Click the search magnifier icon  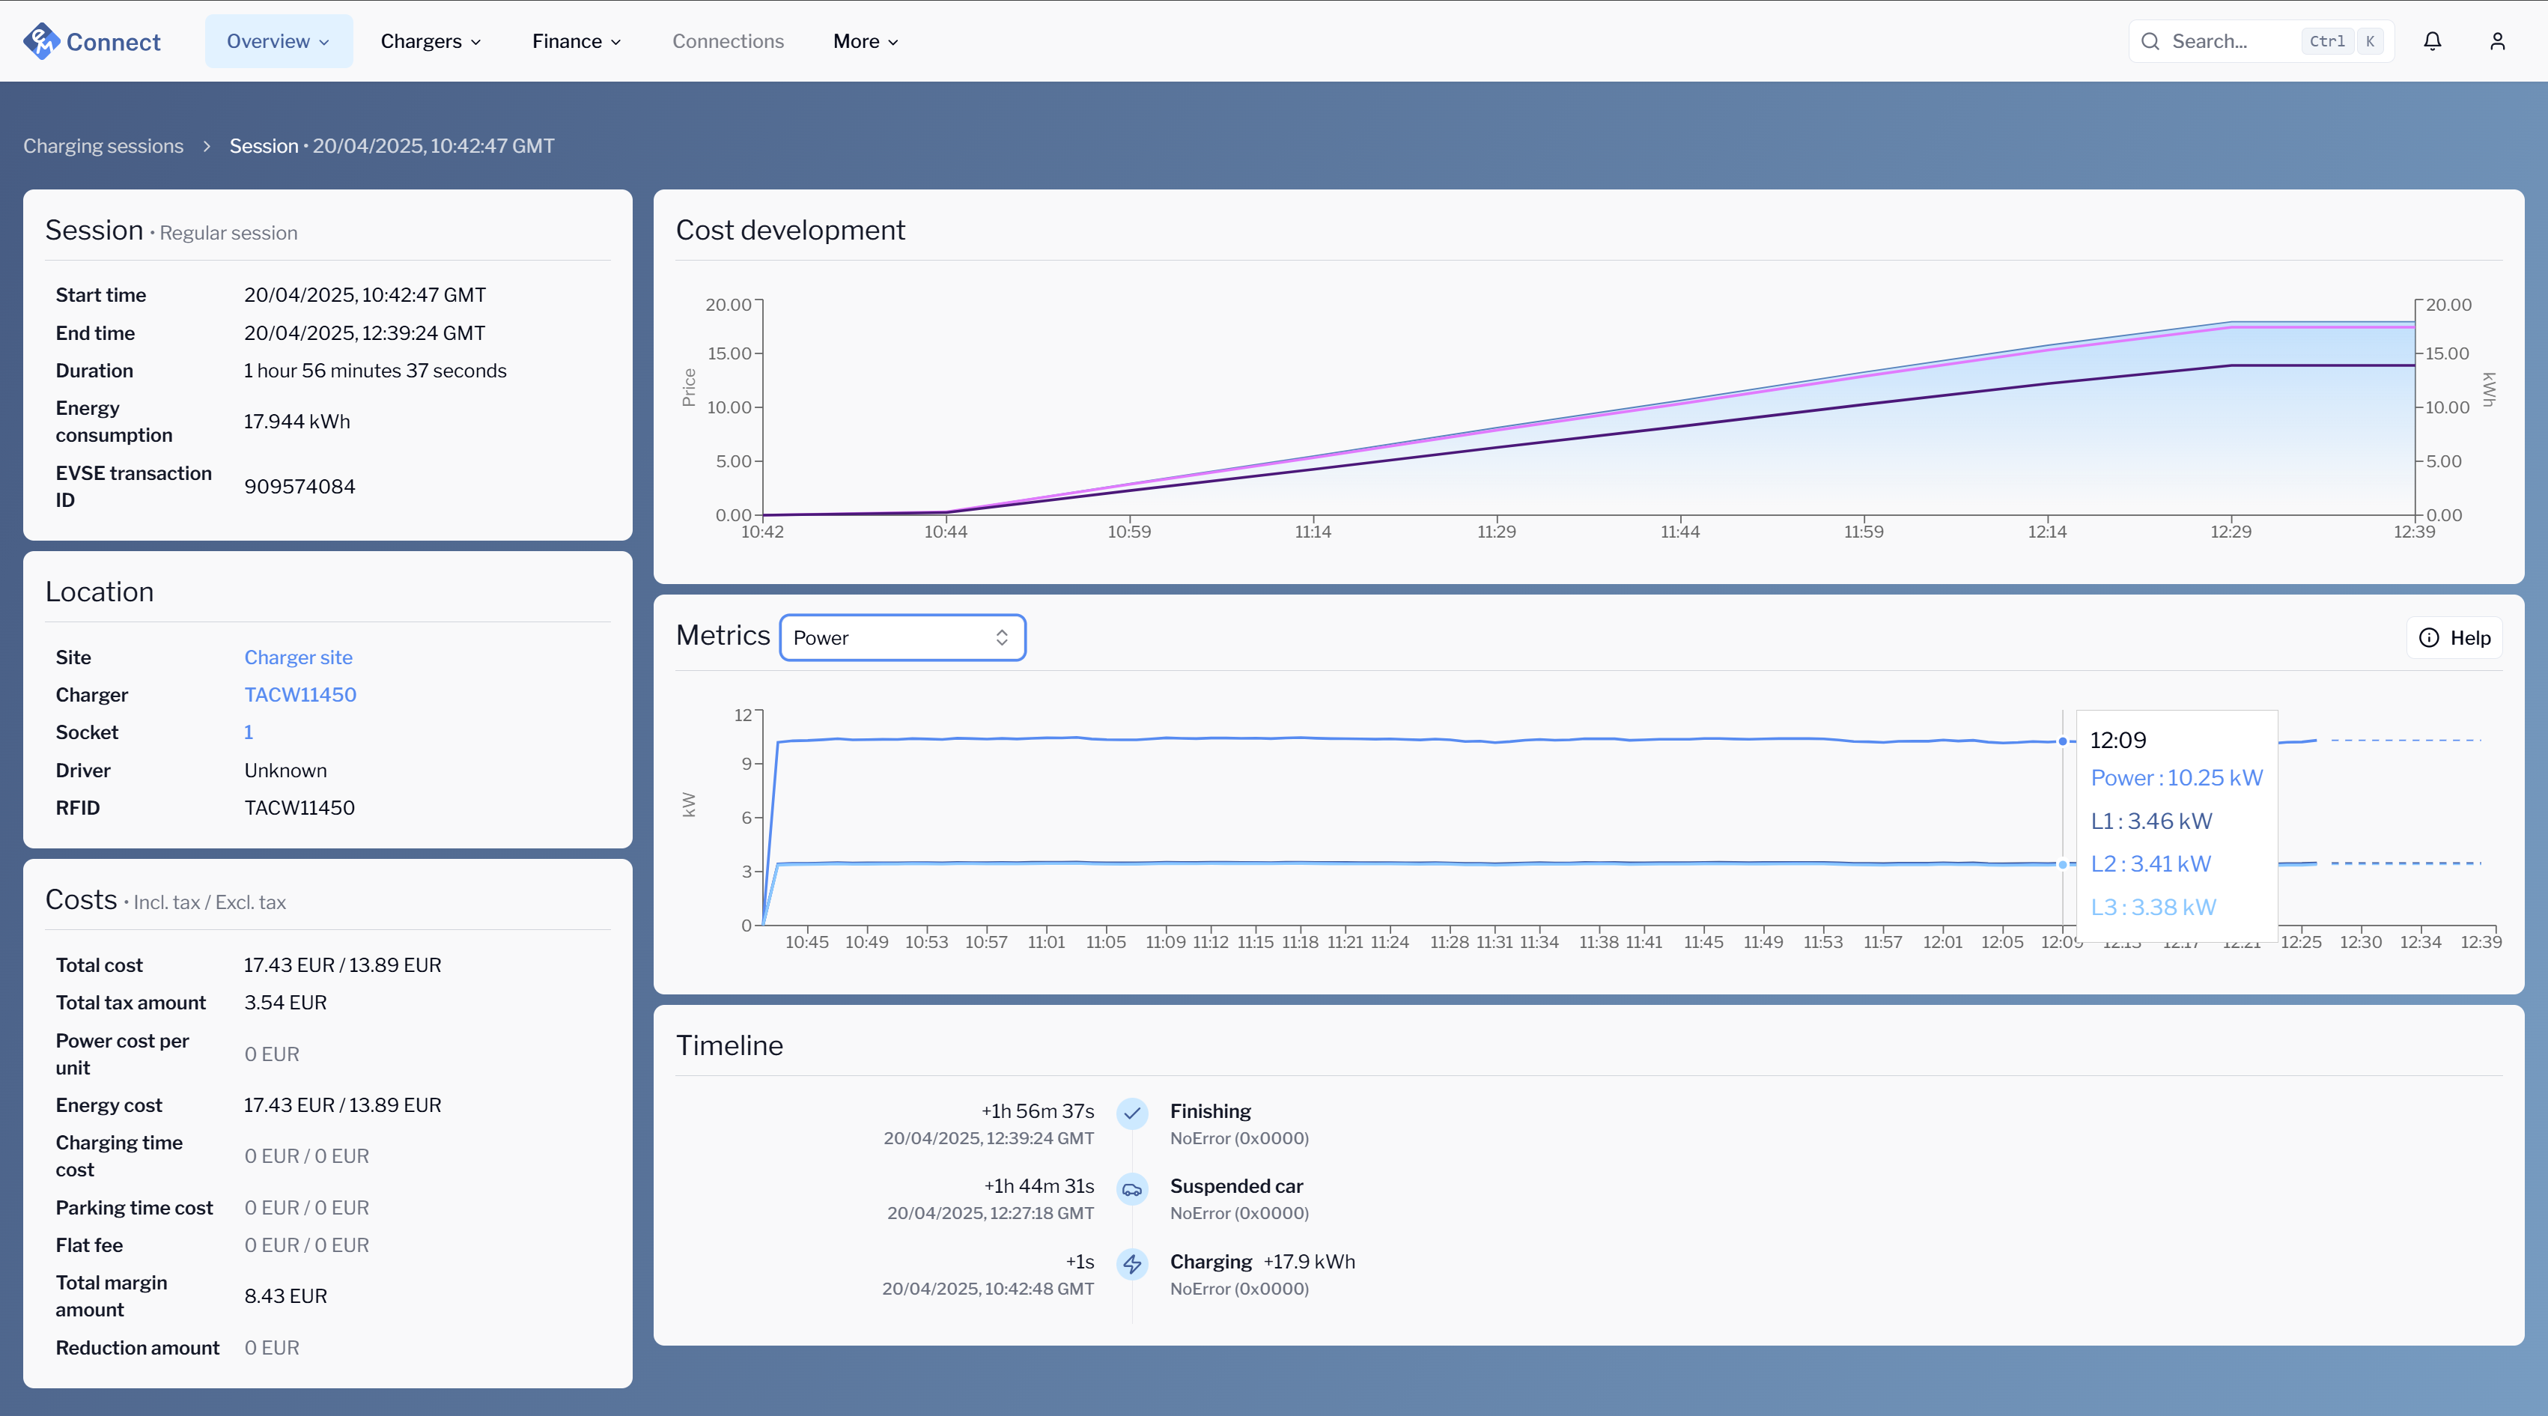[2150, 40]
